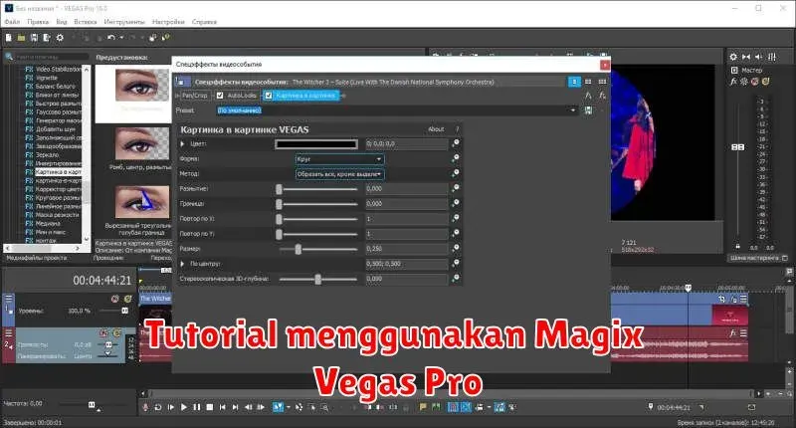Open the Метод dropdown
Viewport: 796px width, 428px height.
[x=339, y=174]
